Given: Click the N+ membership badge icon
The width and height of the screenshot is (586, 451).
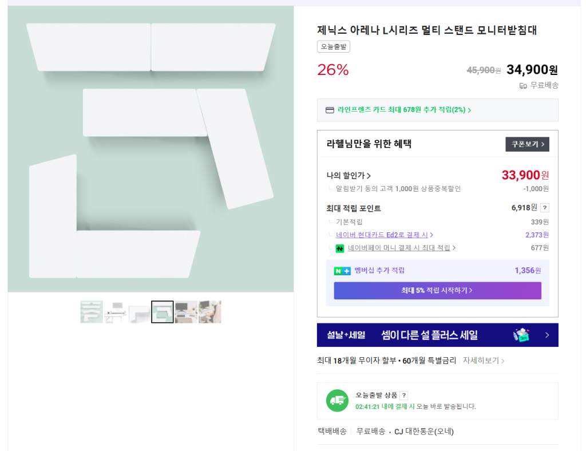Looking at the screenshot, I should coord(342,271).
